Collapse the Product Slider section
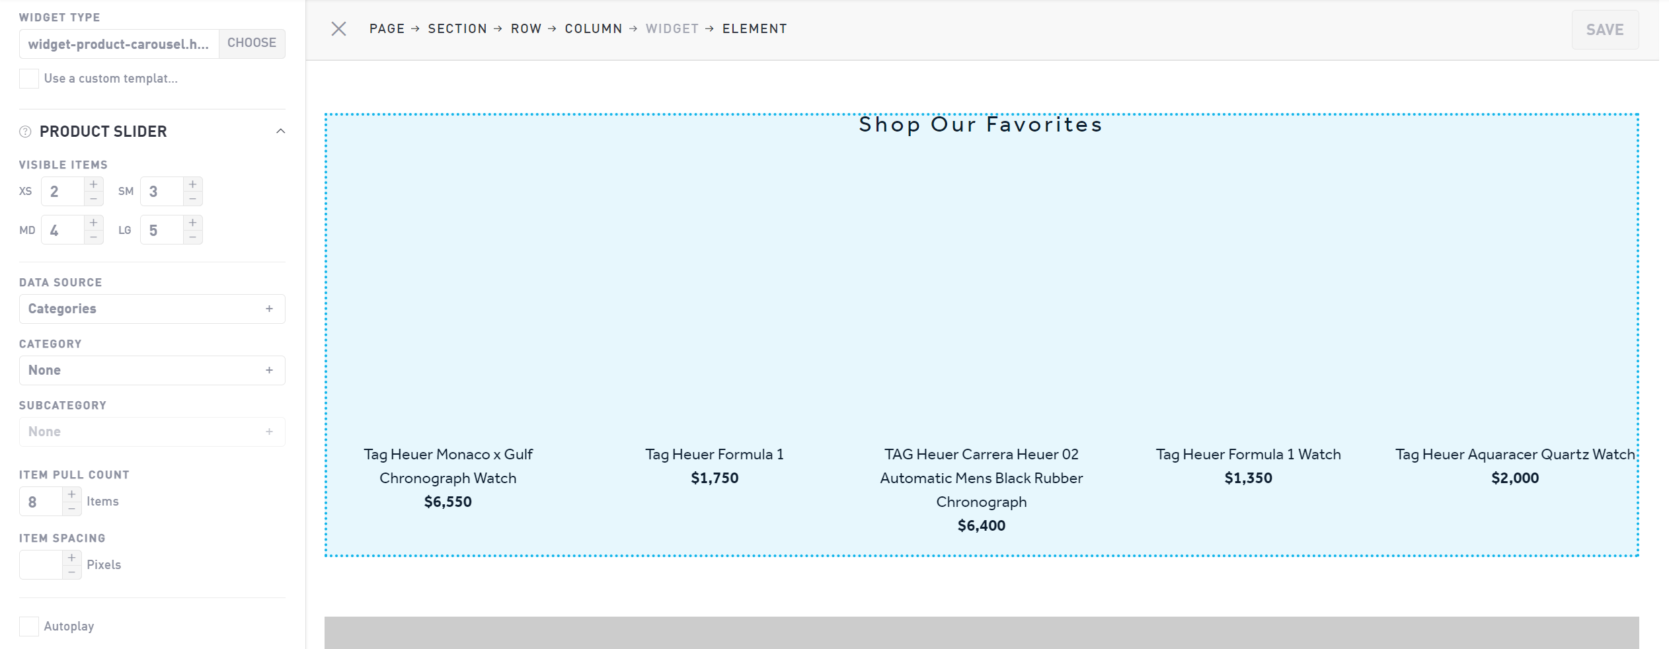 point(280,131)
